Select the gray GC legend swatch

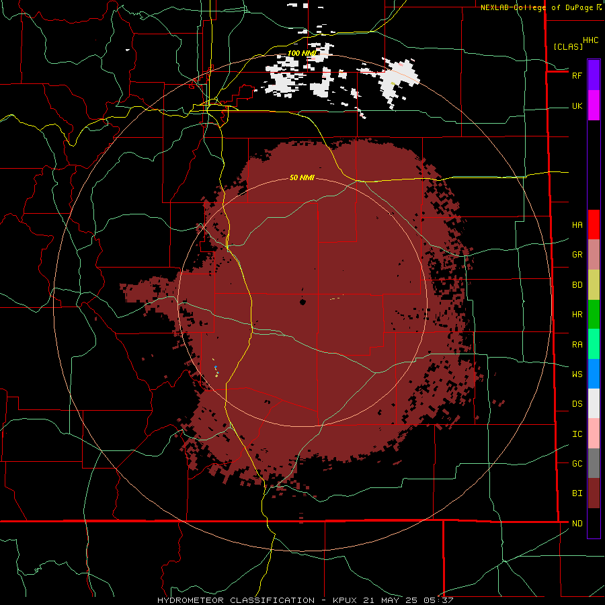tap(594, 463)
